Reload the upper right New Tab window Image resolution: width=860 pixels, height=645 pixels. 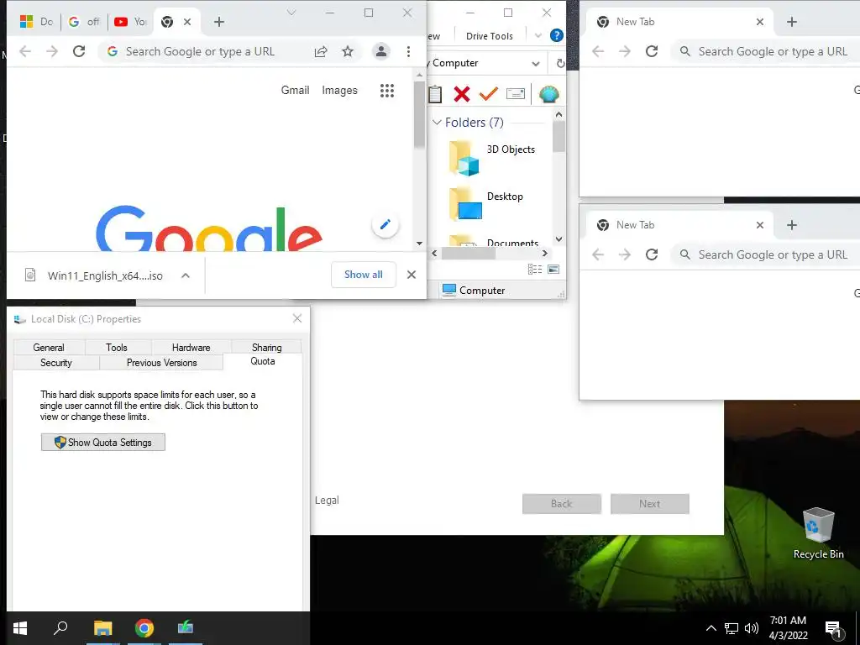(652, 51)
